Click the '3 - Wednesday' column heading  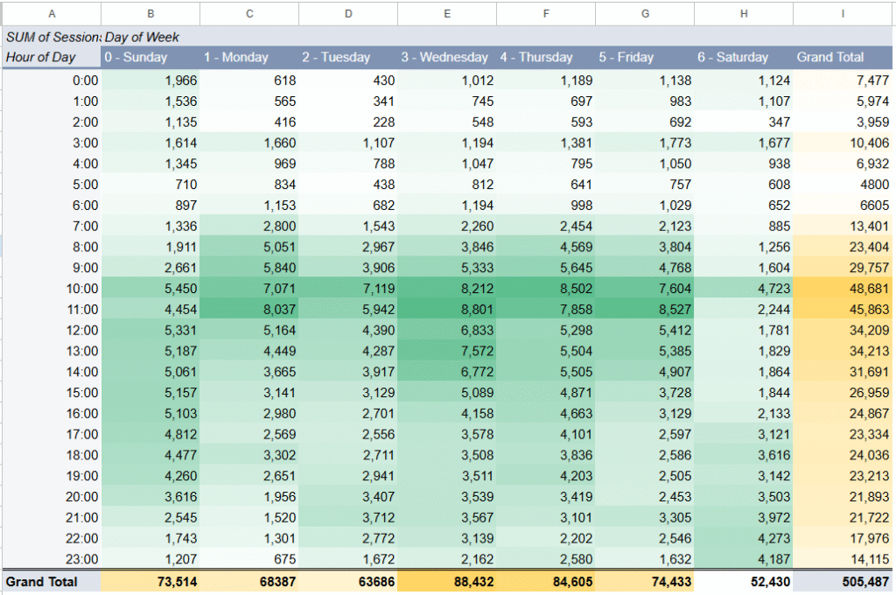click(445, 57)
